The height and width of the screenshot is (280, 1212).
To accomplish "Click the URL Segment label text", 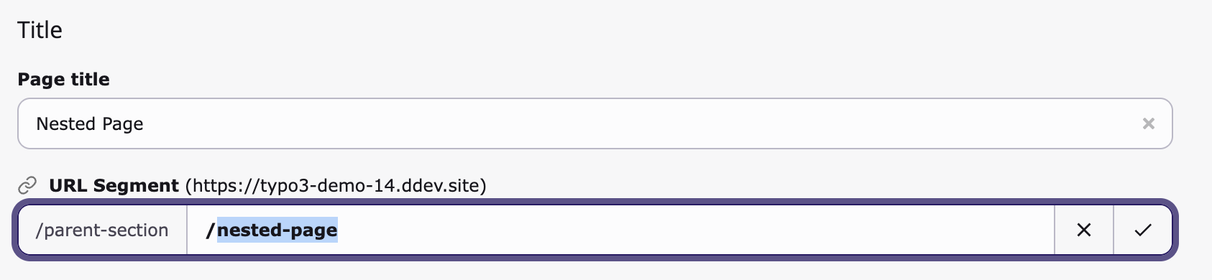I will tap(114, 185).
